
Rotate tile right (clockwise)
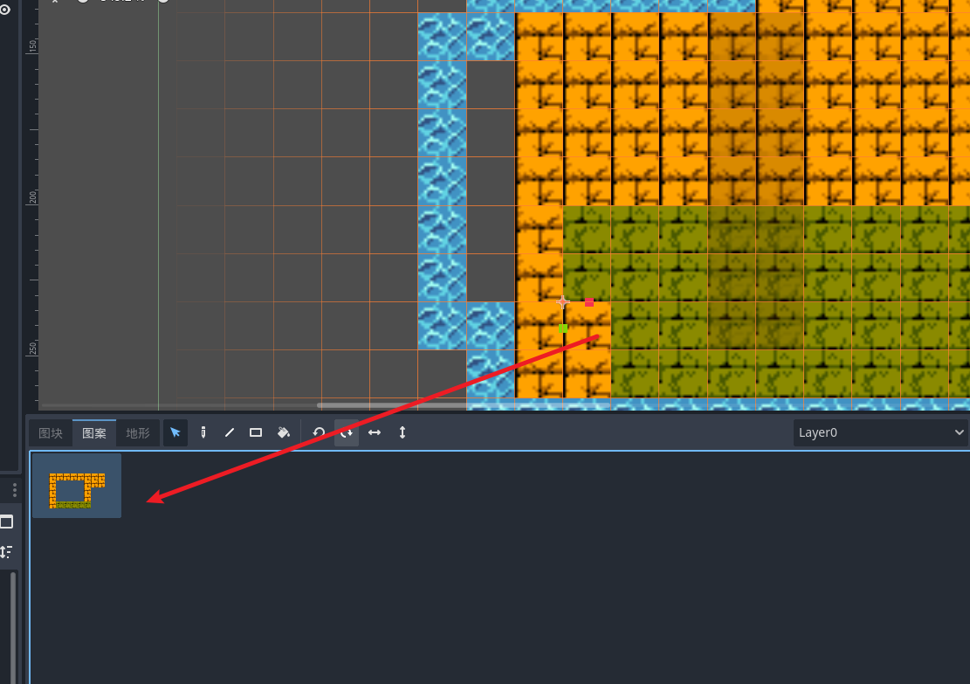[x=347, y=432]
